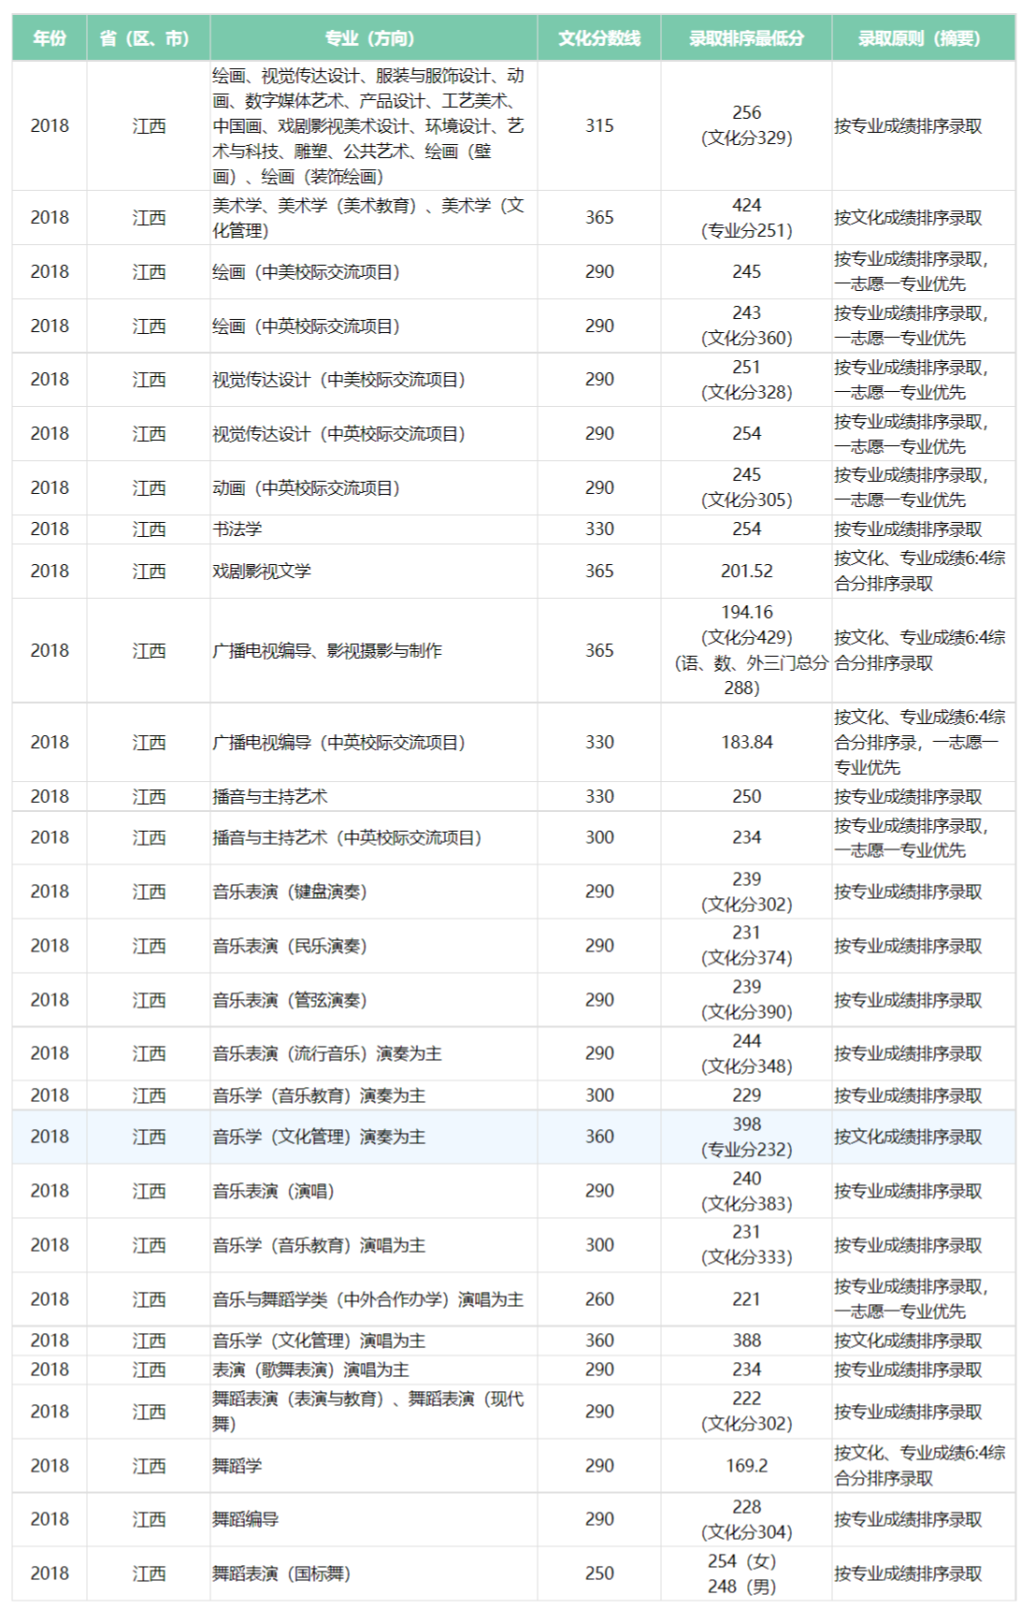Select 音乐表演(管弦演奏) cell

(x=374, y=1000)
